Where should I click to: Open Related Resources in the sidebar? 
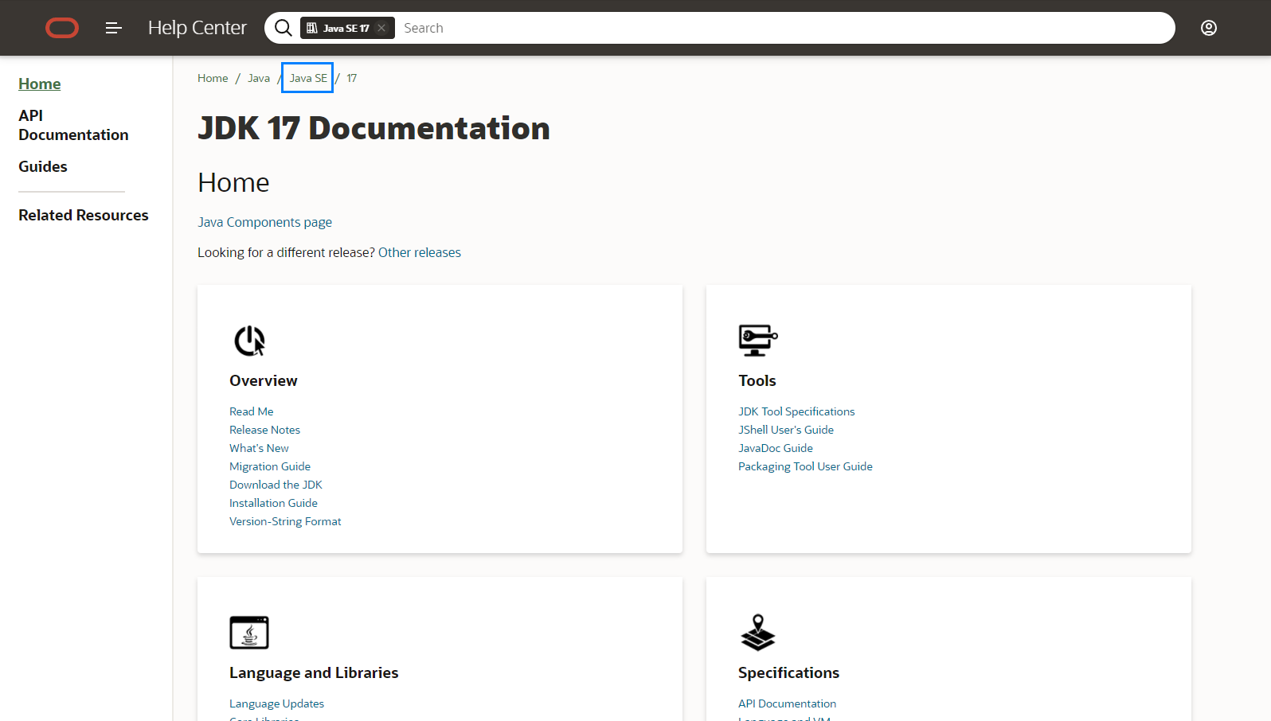click(84, 215)
